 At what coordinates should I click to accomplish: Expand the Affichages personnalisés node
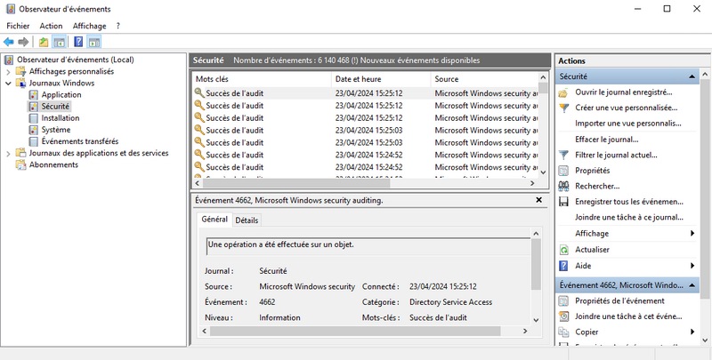pos(9,71)
